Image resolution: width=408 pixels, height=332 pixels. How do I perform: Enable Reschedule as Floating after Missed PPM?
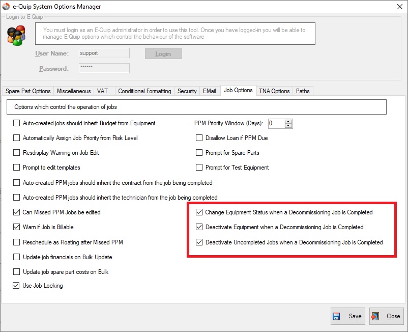16,242
